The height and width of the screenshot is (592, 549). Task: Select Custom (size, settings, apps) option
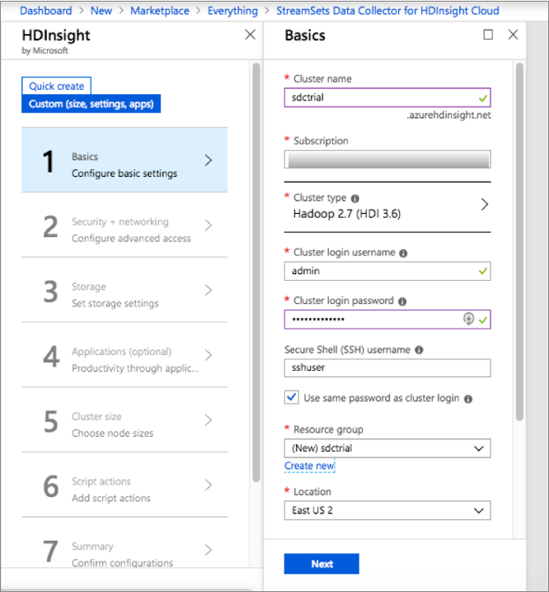pos(91,104)
